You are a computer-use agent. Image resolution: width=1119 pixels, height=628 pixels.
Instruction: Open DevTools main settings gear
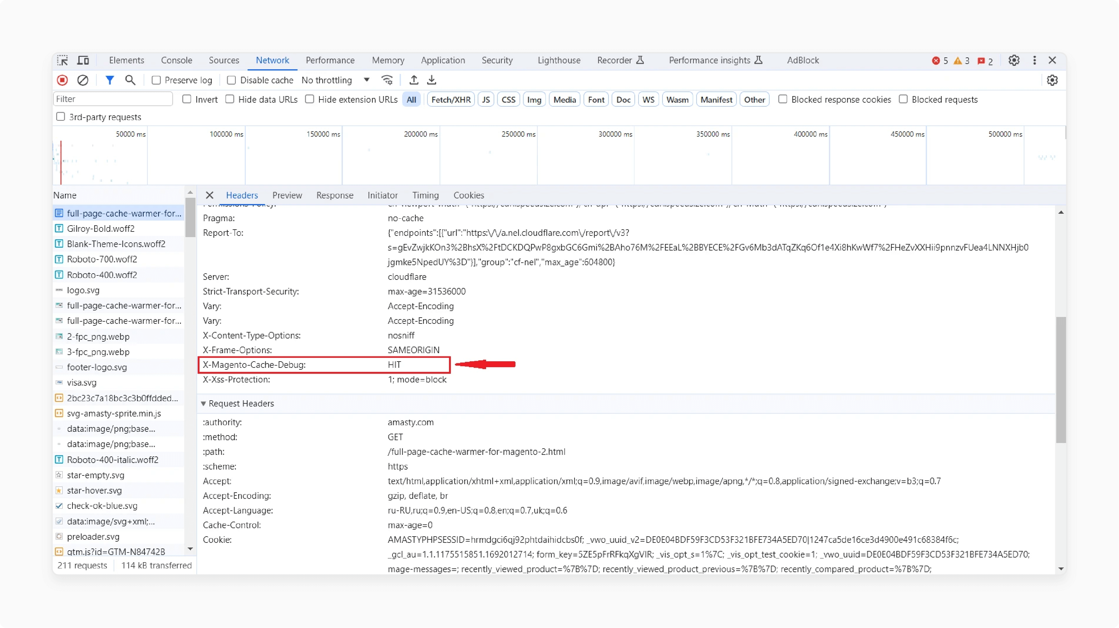click(x=1014, y=60)
